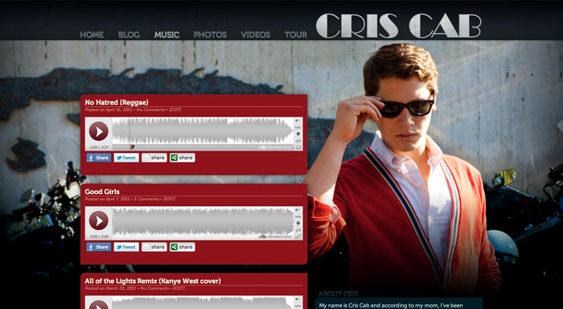Open the TOUR page

pyautogui.click(x=296, y=35)
